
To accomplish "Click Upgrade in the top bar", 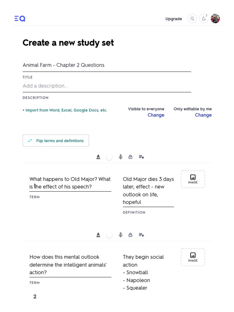I will [x=174, y=19].
